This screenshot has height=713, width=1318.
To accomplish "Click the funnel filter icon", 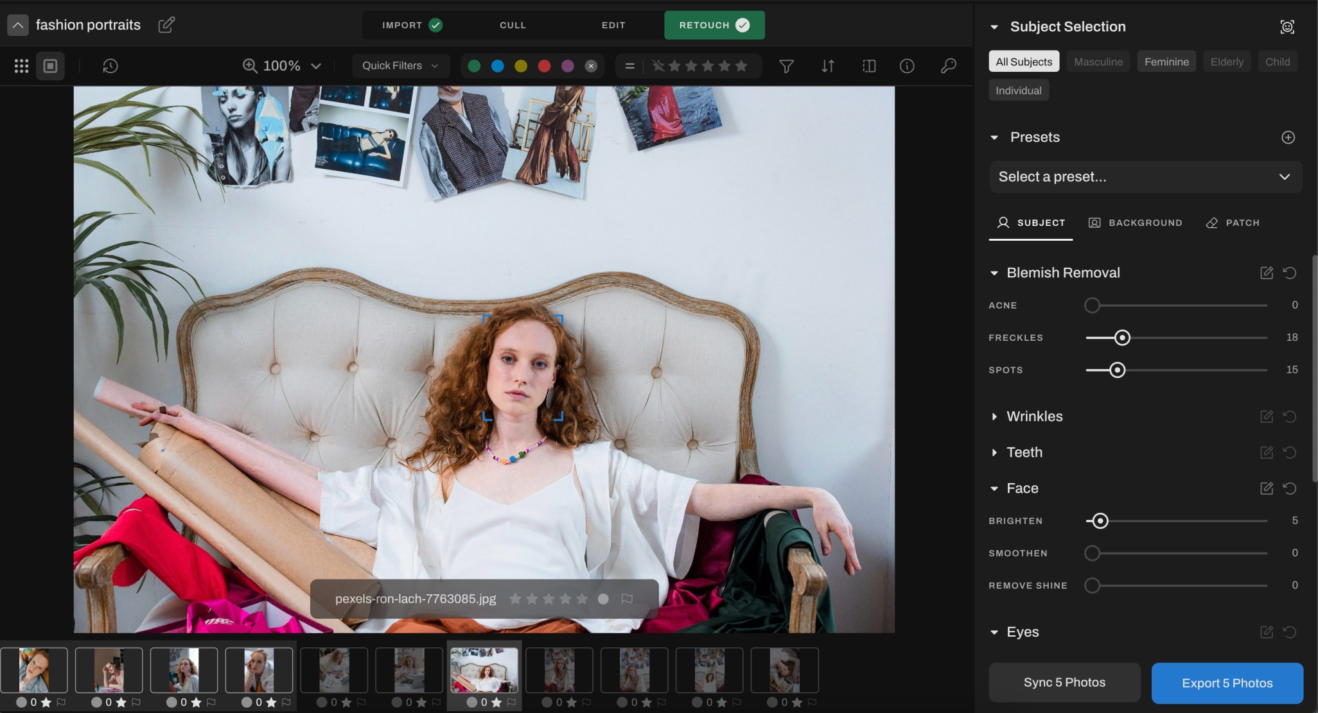I will [x=786, y=66].
